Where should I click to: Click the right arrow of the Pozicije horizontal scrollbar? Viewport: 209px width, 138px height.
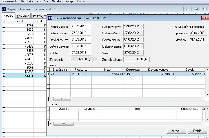point(203,99)
